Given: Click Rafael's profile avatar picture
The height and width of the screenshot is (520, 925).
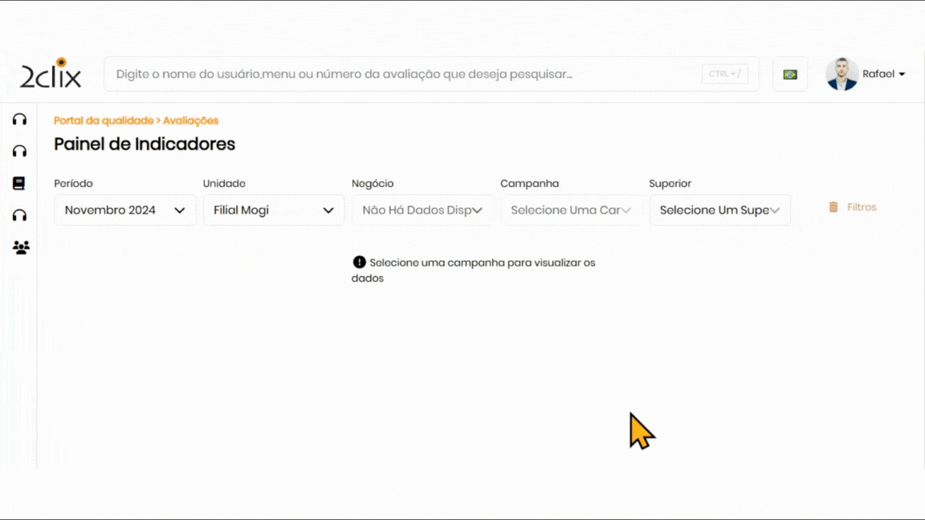Looking at the screenshot, I should pos(841,74).
